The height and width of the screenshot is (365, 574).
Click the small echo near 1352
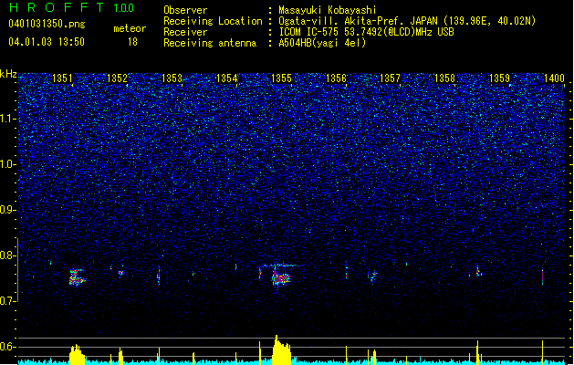[120, 273]
